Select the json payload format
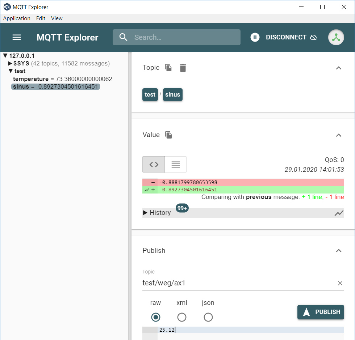 [208, 317]
